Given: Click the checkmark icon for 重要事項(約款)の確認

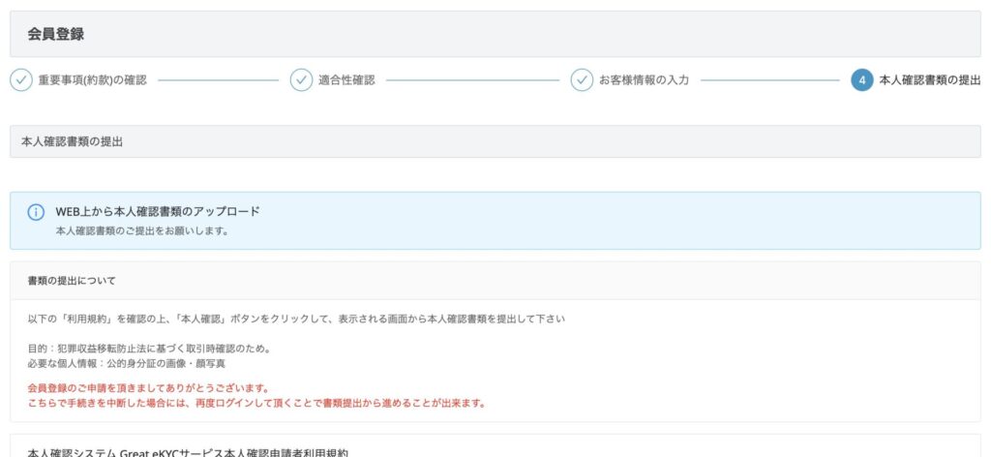Looking at the screenshot, I should click(x=21, y=80).
